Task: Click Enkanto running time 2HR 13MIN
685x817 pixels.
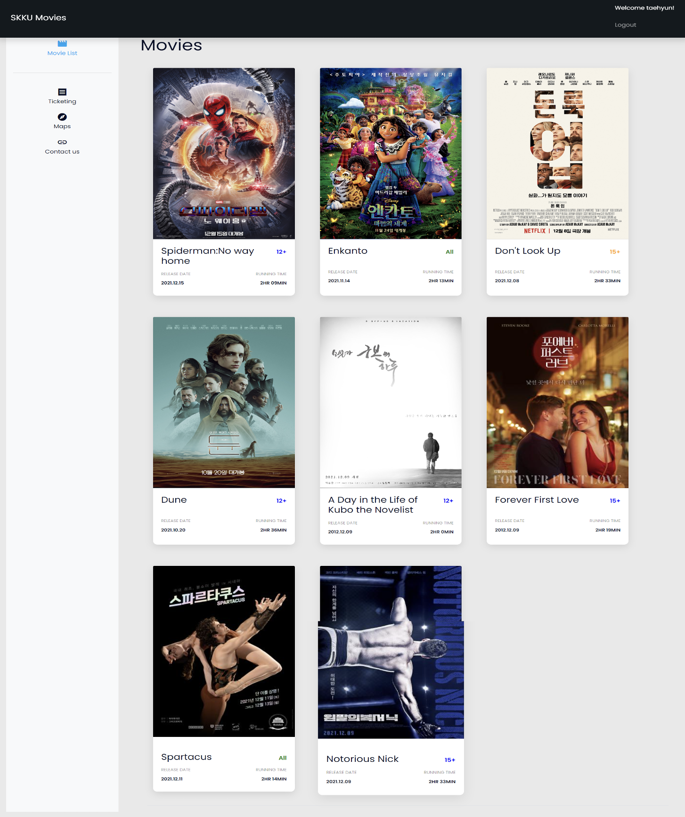Action: coord(441,281)
